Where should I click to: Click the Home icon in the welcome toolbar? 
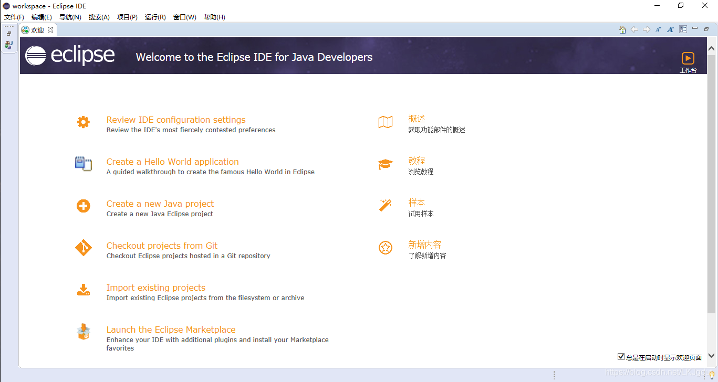tap(622, 30)
